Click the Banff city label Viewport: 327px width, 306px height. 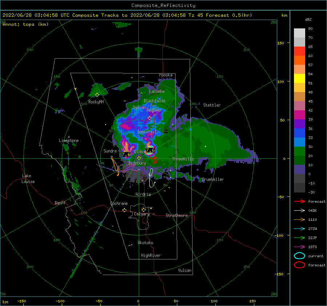(60, 203)
